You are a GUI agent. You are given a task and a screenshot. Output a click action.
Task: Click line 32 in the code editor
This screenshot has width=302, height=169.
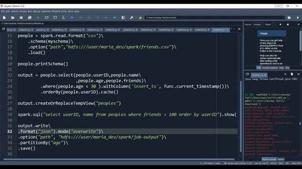tap(127, 131)
